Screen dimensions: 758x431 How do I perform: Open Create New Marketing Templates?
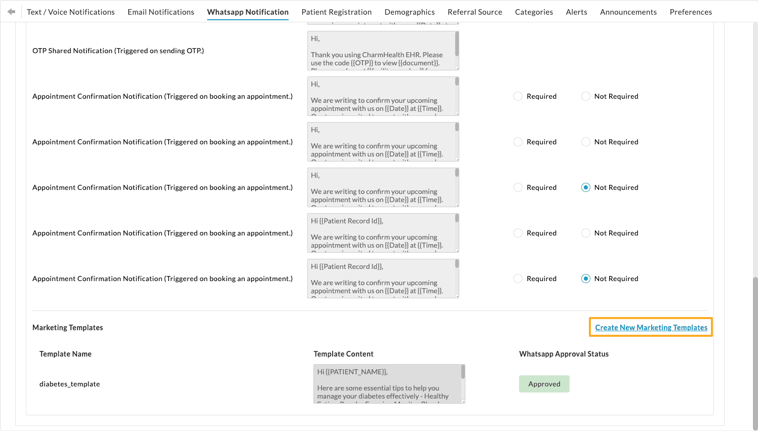[x=650, y=327]
